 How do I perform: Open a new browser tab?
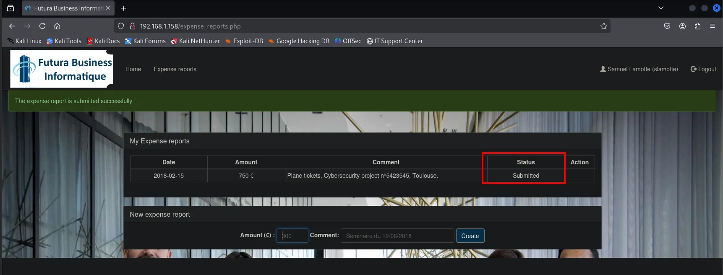click(x=123, y=8)
